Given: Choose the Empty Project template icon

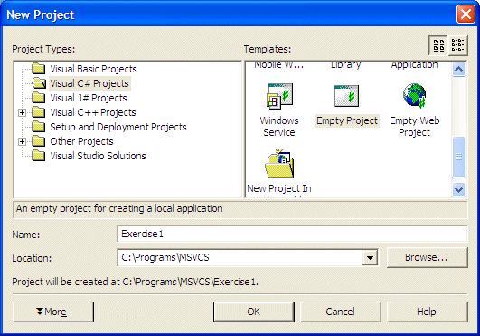Looking at the screenshot, I should pyautogui.click(x=346, y=96).
